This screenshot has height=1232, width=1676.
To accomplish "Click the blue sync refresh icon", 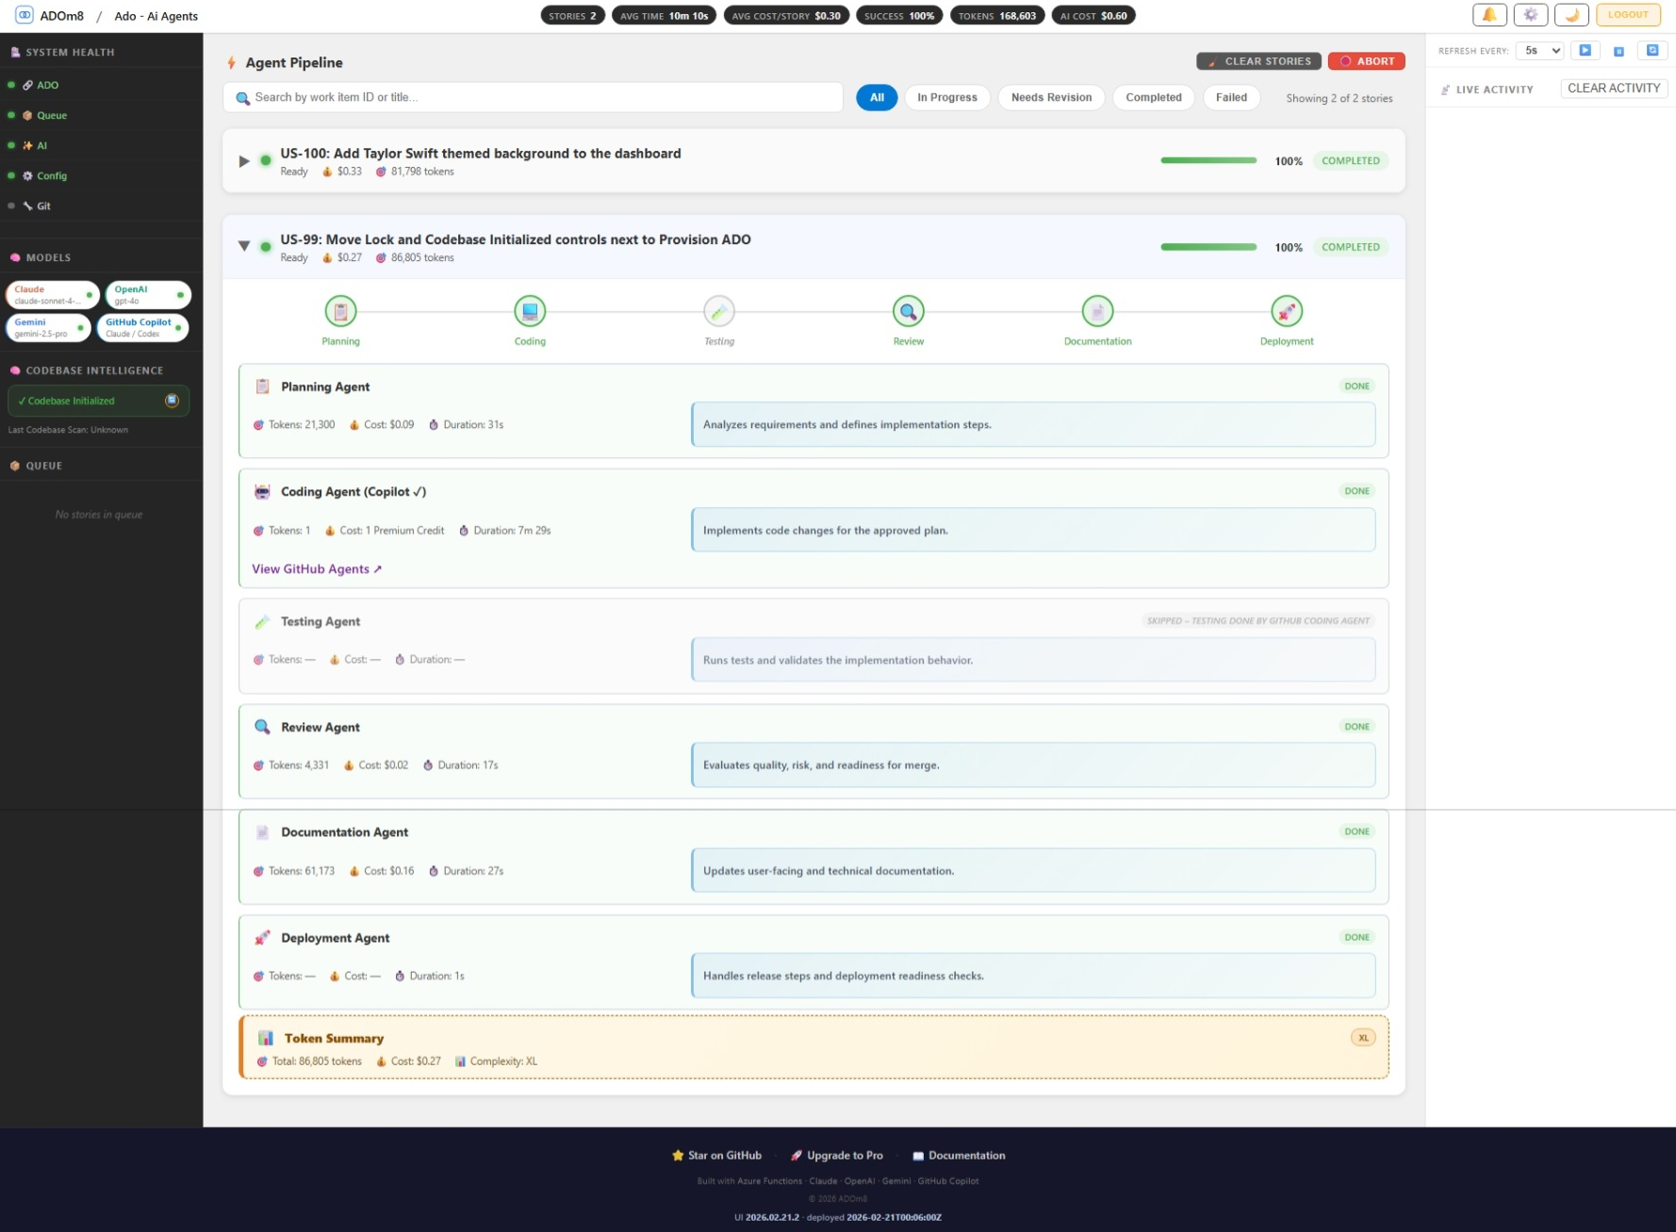I will click(x=1651, y=51).
